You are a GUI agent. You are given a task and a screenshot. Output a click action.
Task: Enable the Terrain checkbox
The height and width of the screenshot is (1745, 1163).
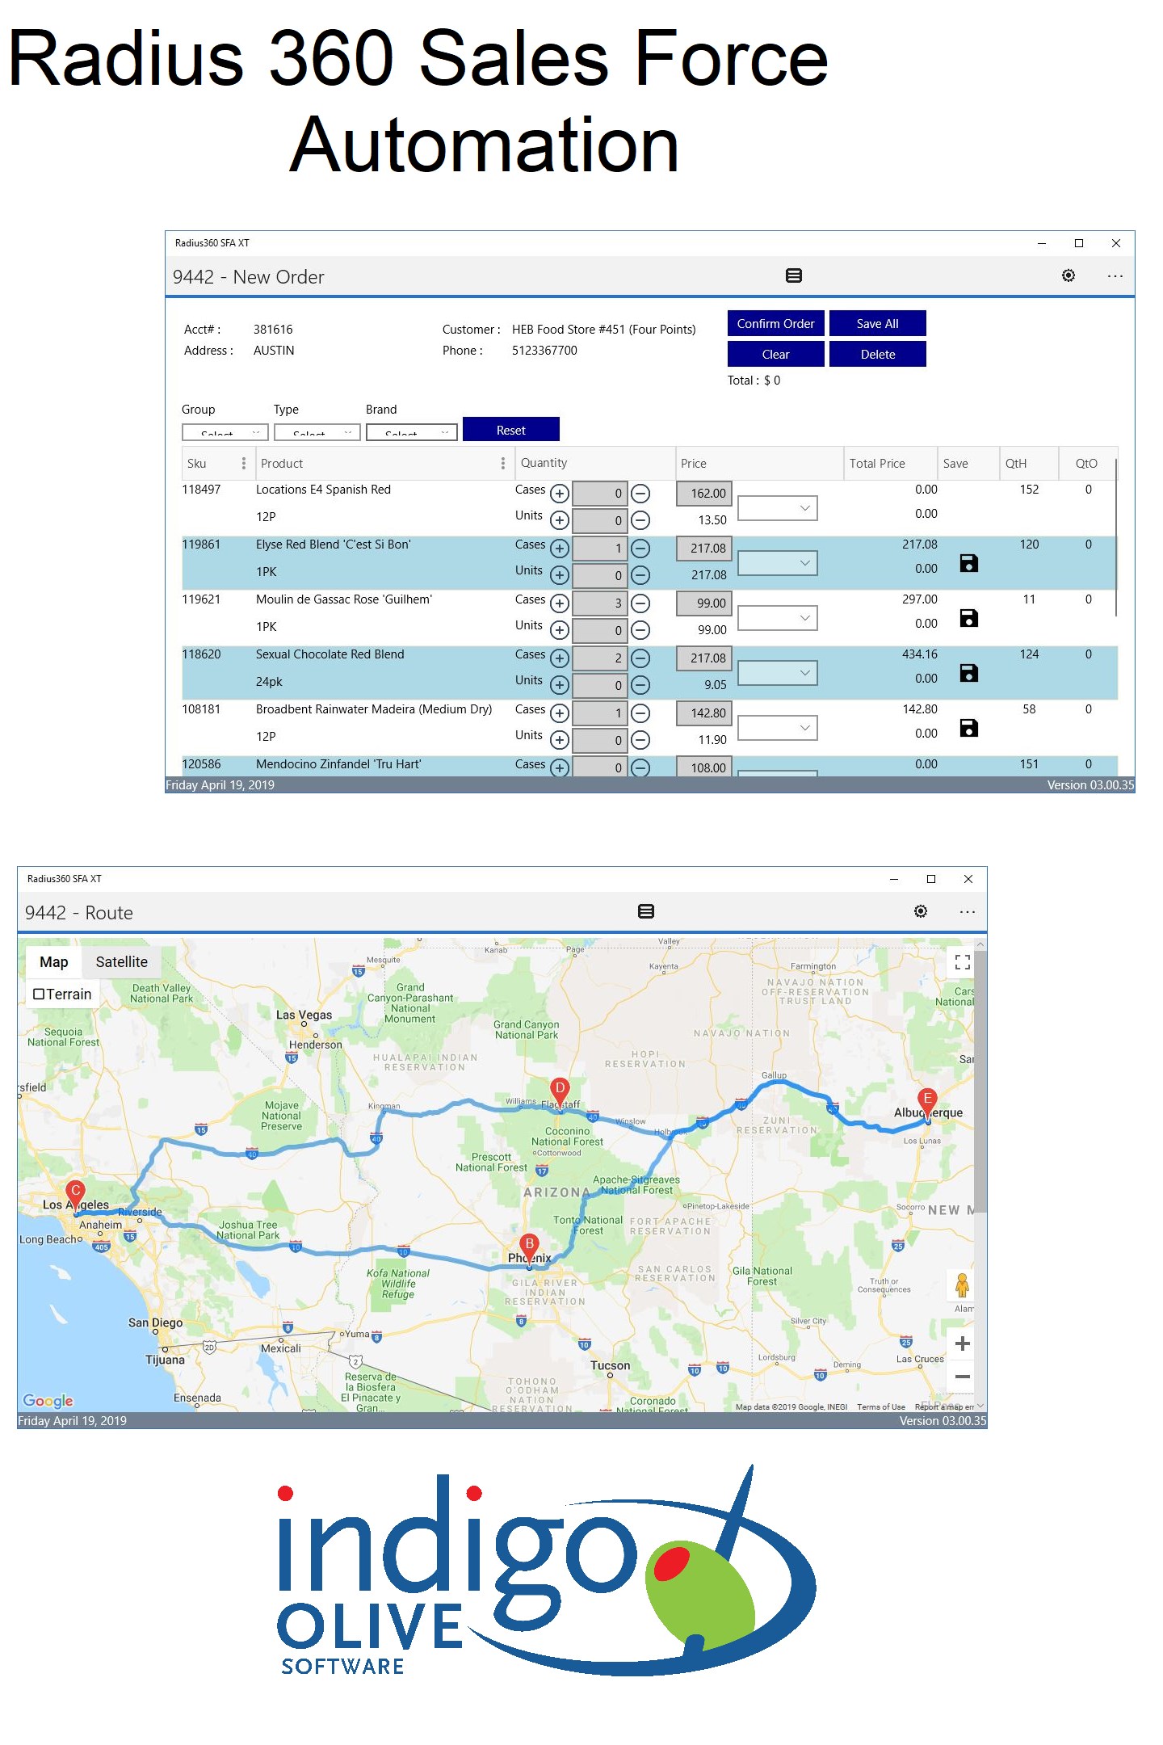click(39, 994)
